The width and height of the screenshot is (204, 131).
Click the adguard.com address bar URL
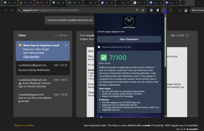50,10
